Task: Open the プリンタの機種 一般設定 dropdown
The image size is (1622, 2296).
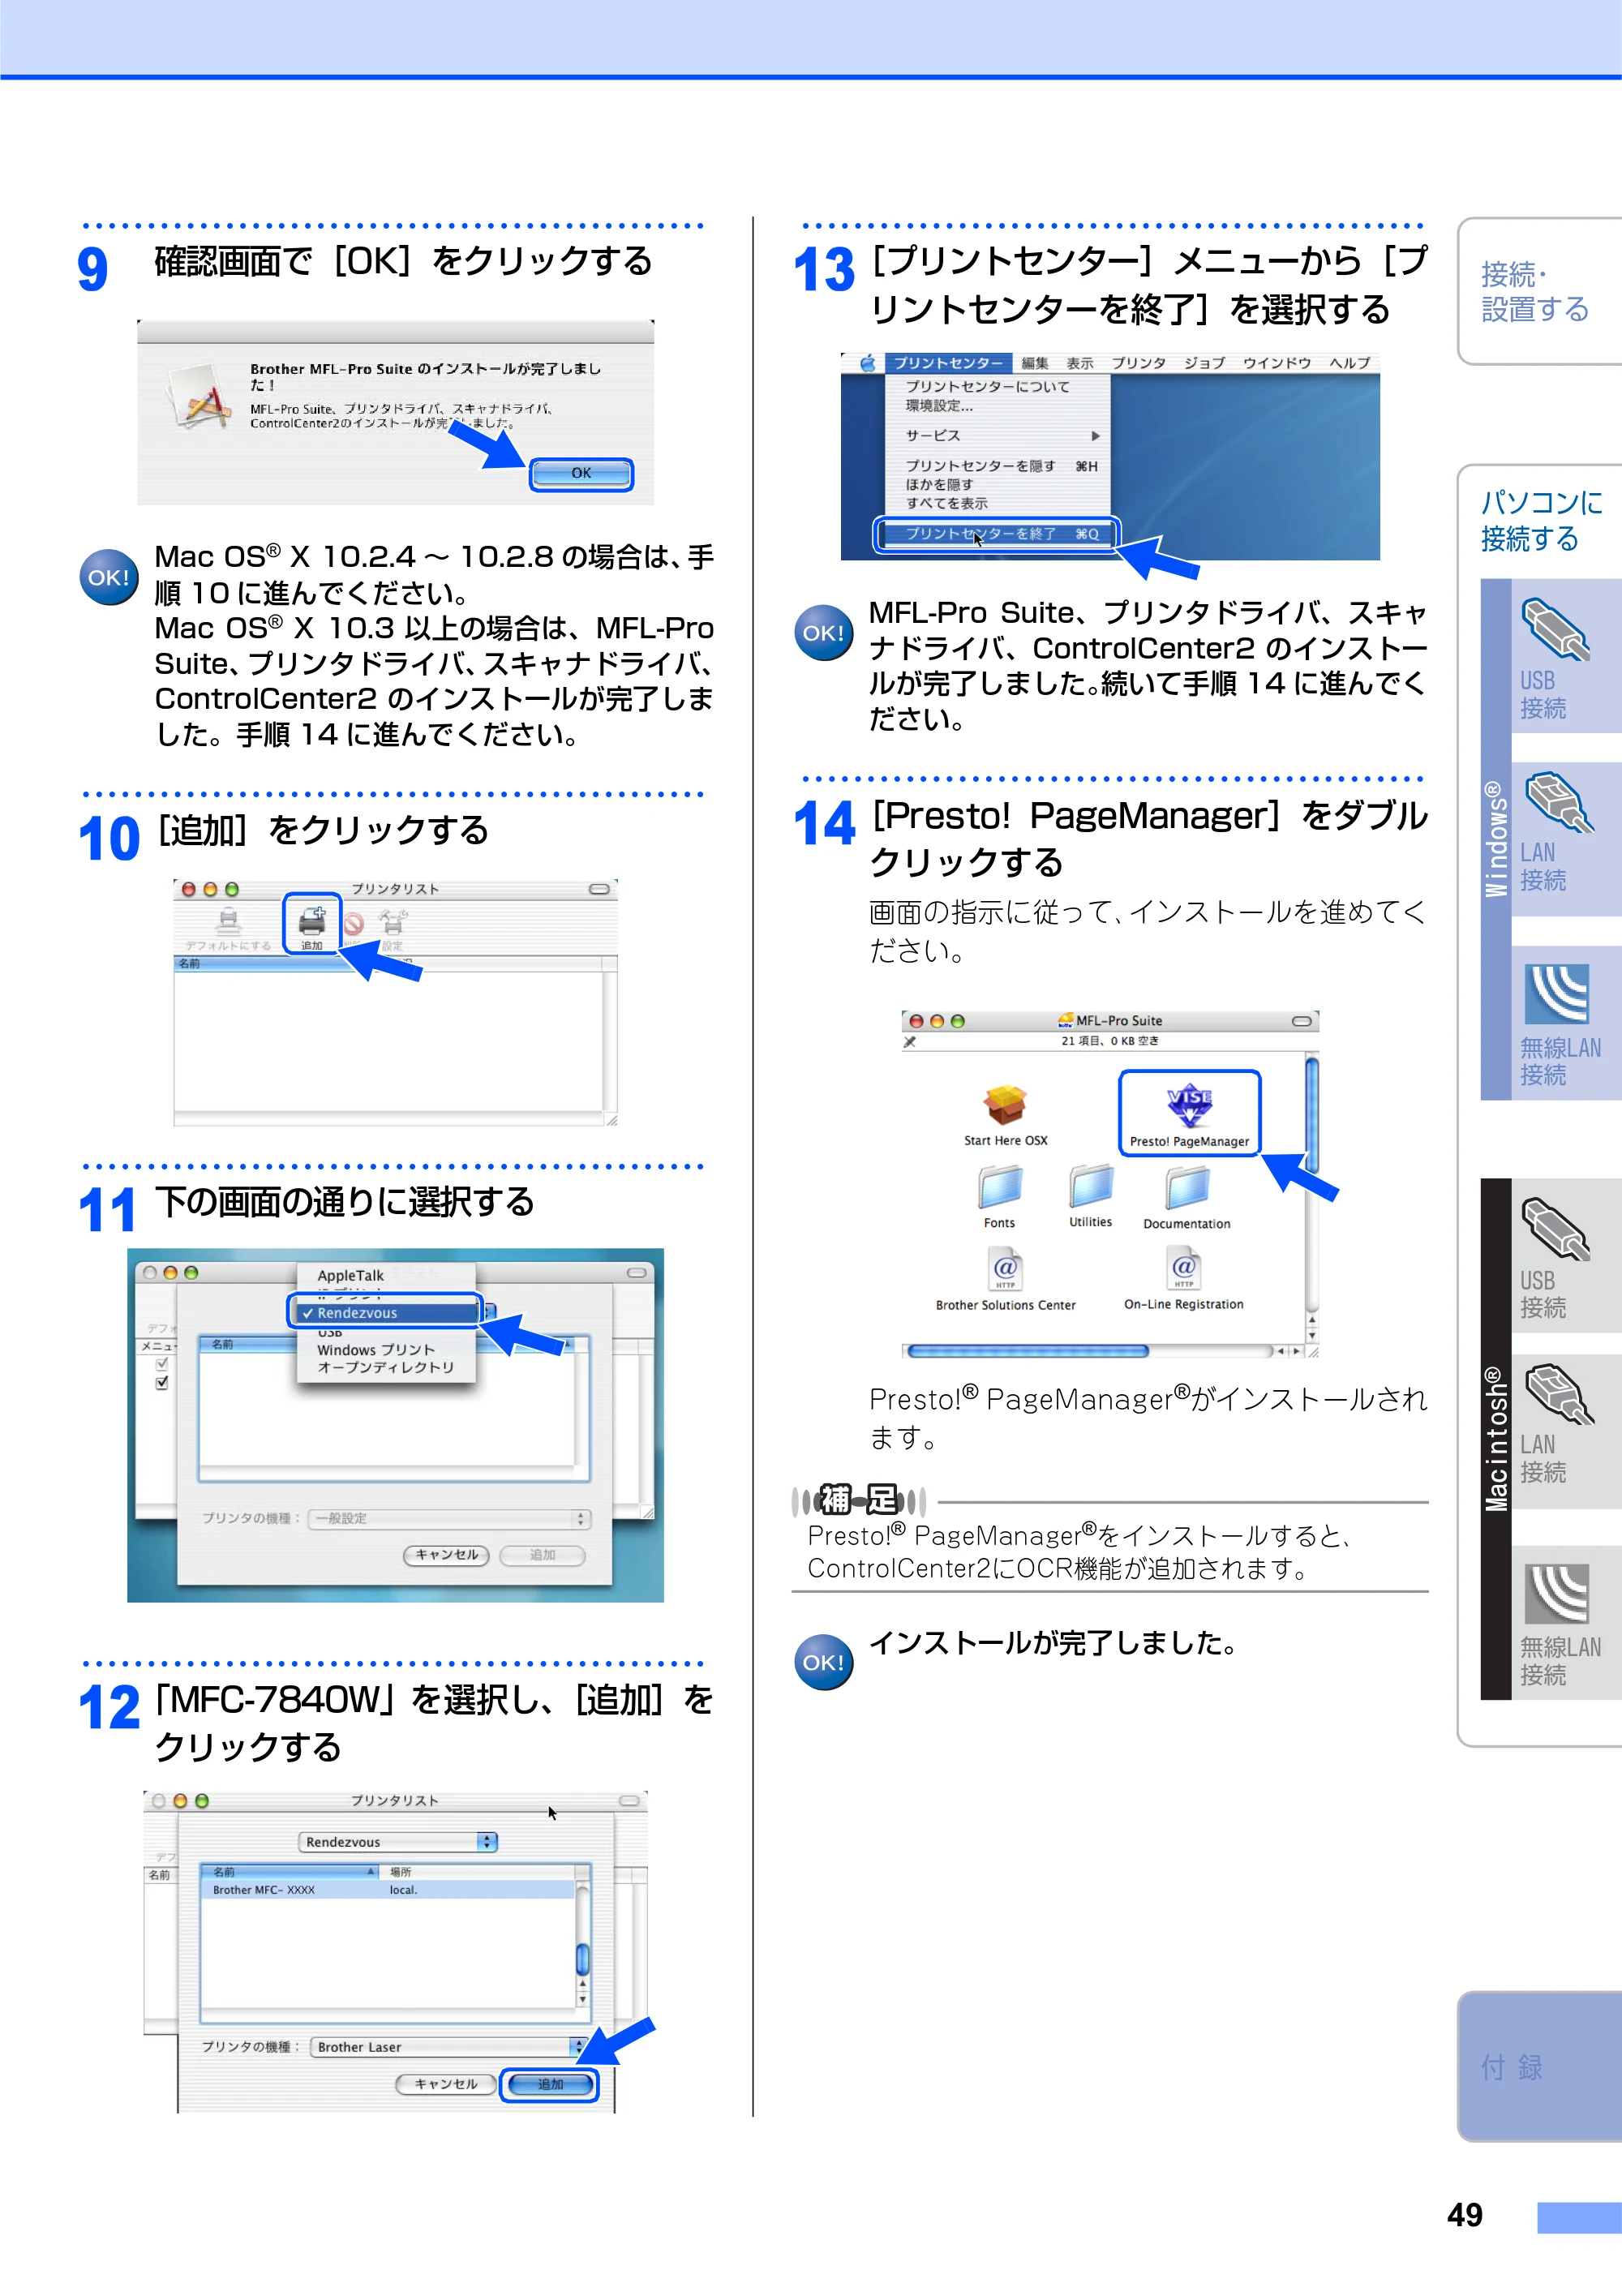Action: click(x=450, y=1518)
